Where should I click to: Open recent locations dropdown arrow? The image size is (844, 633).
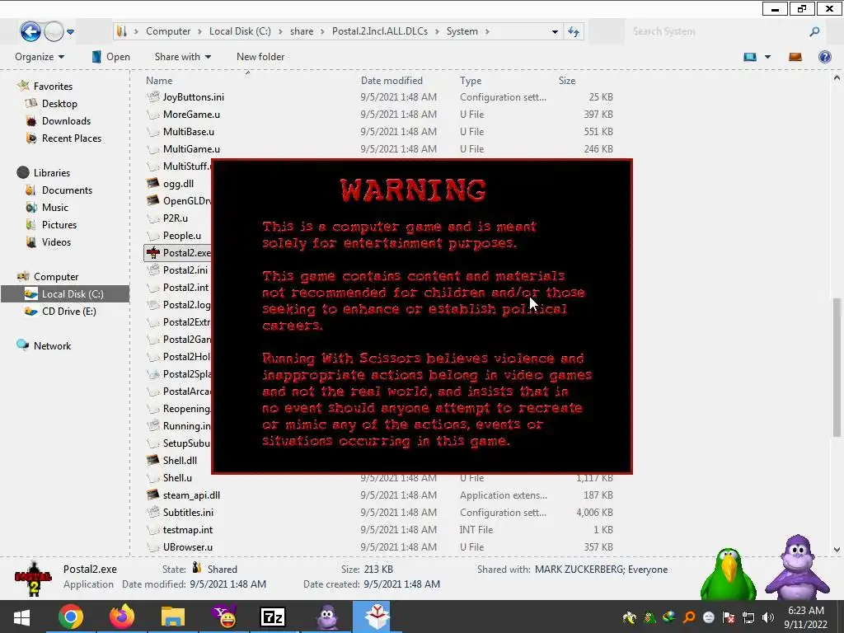71,32
